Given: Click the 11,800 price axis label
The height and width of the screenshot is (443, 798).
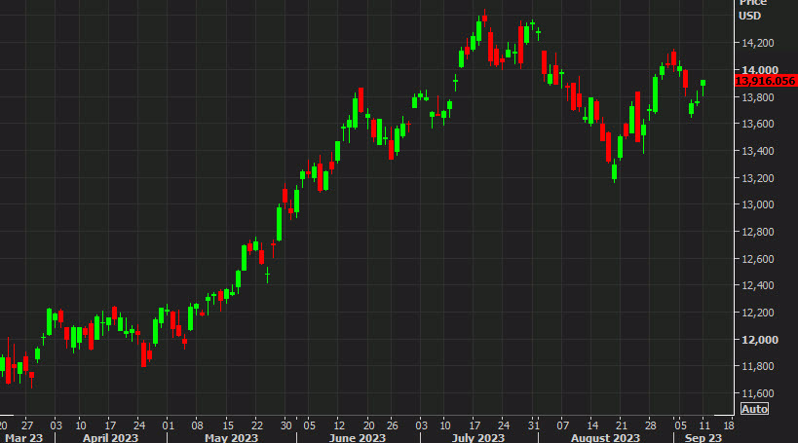Looking at the screenshot, I should tap(758, 366).
